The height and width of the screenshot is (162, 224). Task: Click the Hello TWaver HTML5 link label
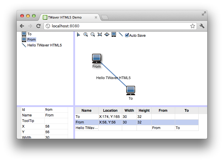pyautogui.click(x=113, y=78)
